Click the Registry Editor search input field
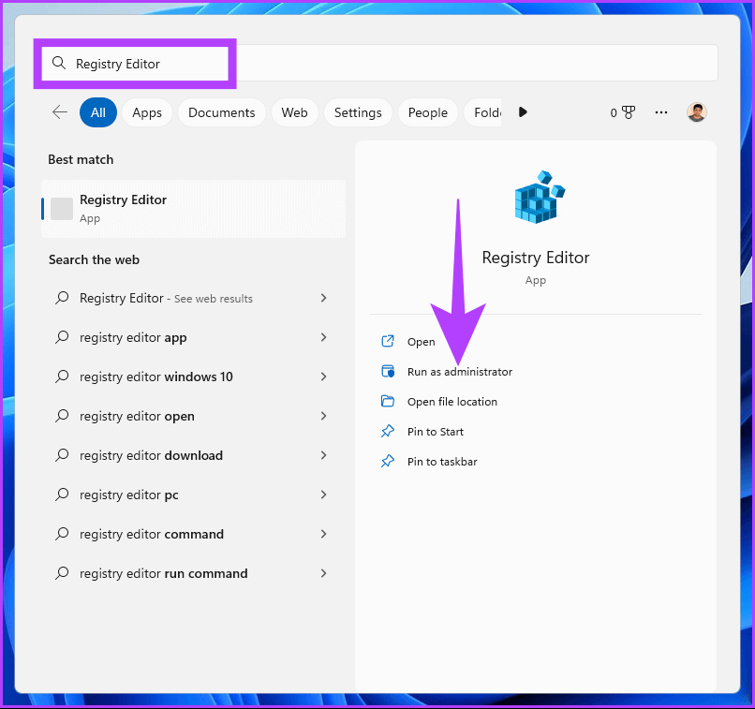The height and width of the screenshot is (709, 755). [x=379, y=63]
